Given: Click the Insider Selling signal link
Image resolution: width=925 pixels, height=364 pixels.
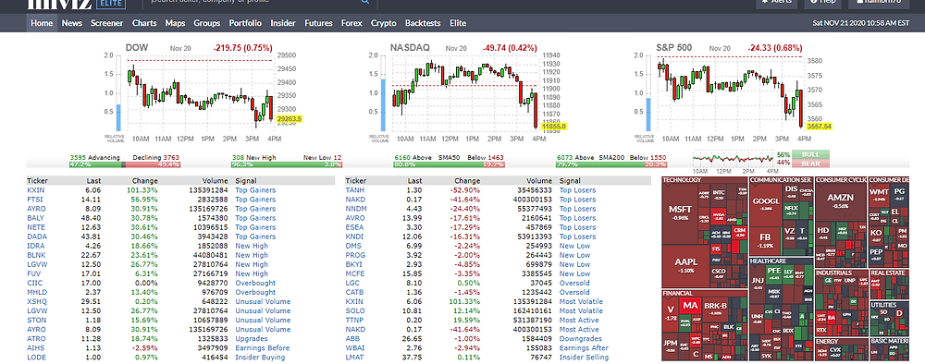Looking at the screenshot, I should point(584,358).
